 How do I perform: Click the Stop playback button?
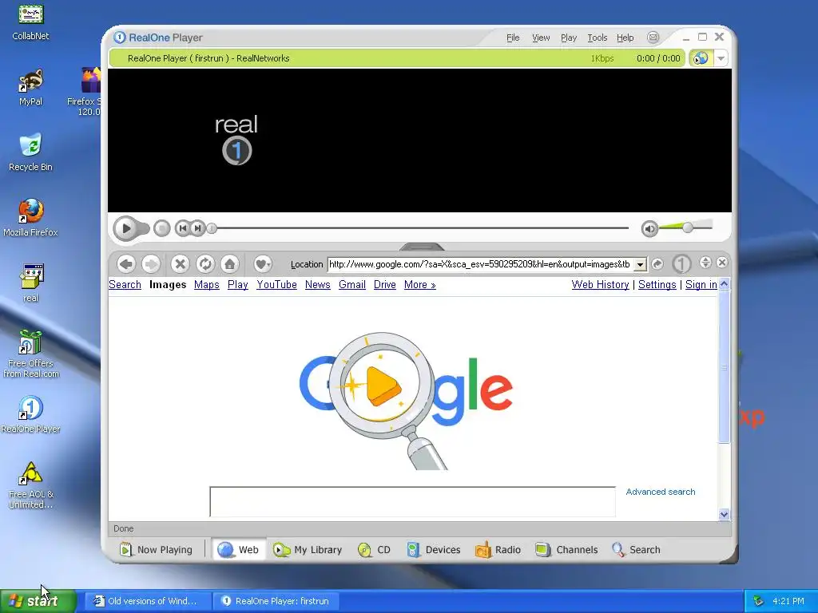click(x=161, y=228)
